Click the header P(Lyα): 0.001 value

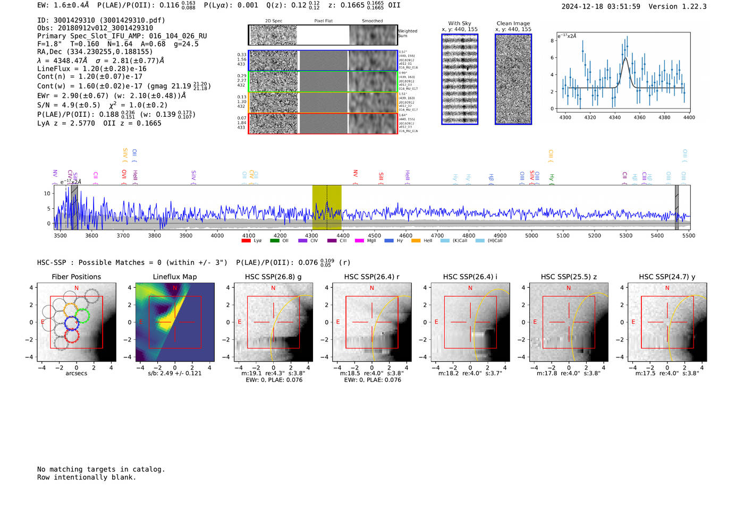tap(231, 5)
